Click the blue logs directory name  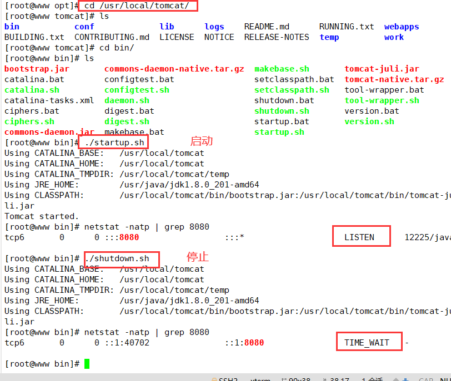(214, 27)
